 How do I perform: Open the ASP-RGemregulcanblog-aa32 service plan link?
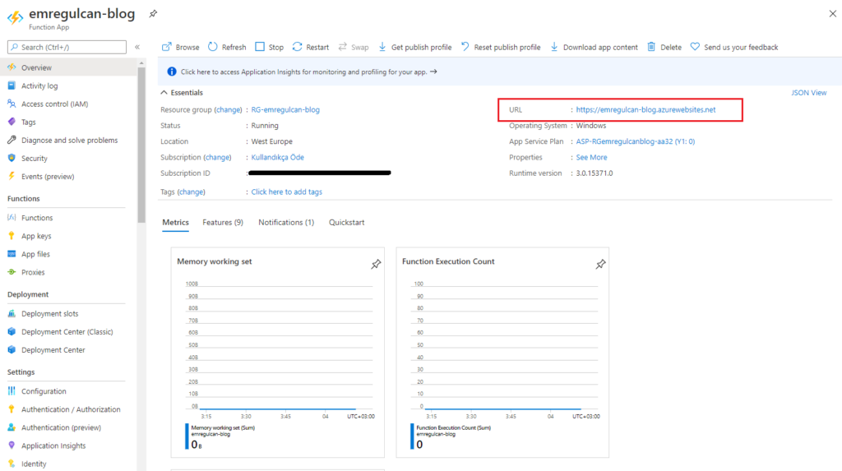[x=636, y=141]
